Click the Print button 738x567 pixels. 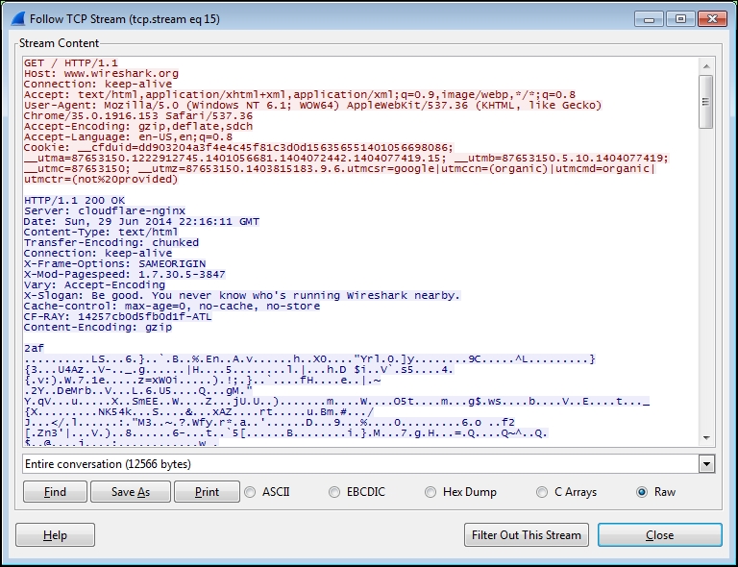207,492
